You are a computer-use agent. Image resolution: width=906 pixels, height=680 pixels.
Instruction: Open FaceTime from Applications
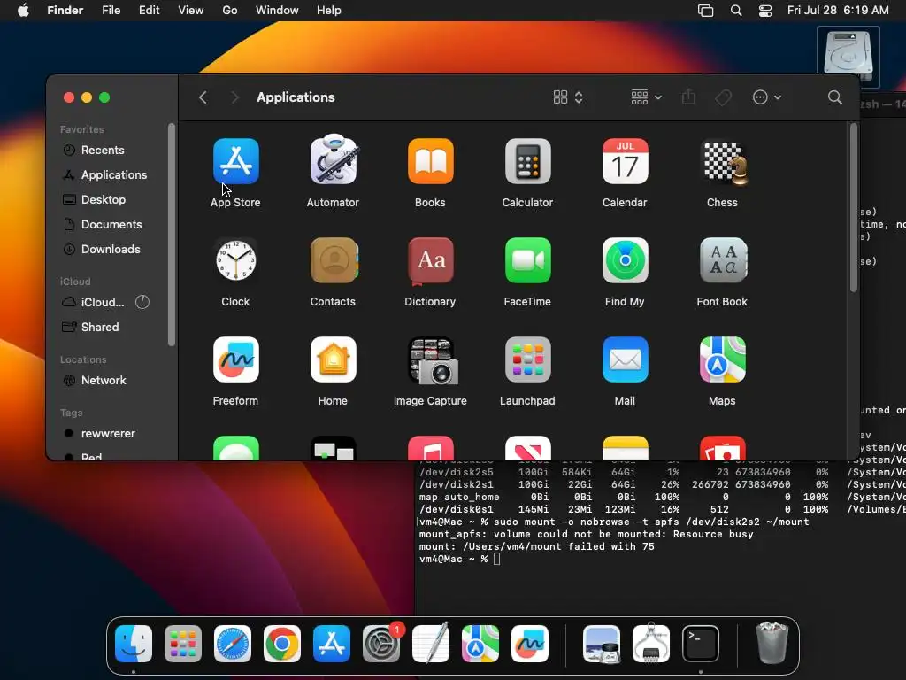[527, 260]
